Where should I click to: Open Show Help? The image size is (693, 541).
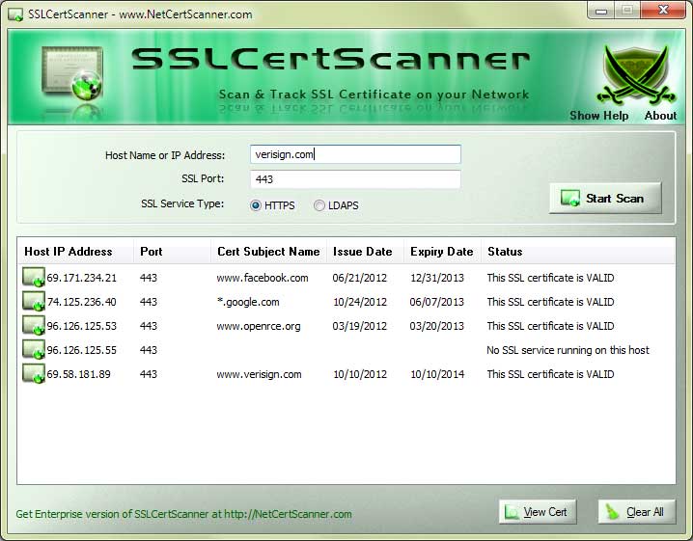point(598,116)
